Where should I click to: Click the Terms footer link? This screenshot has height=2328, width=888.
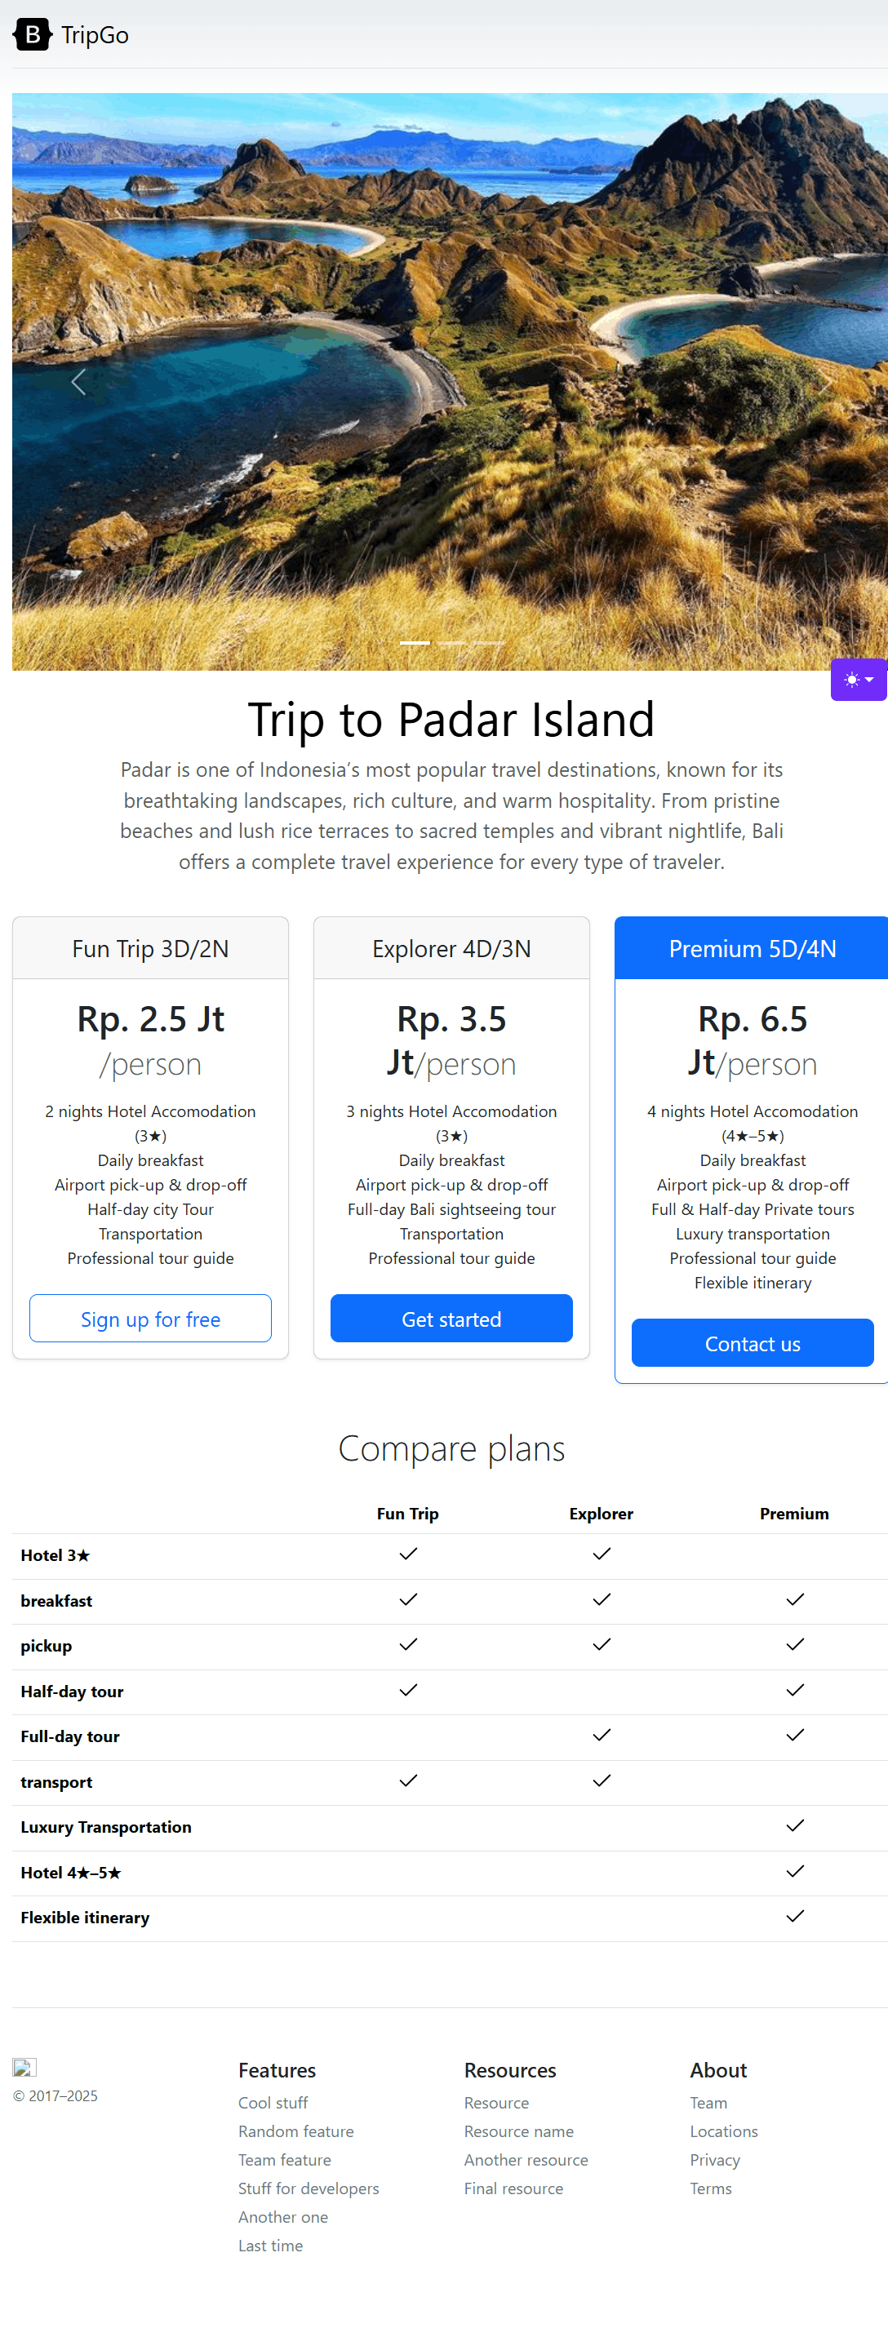point(711,2188)
